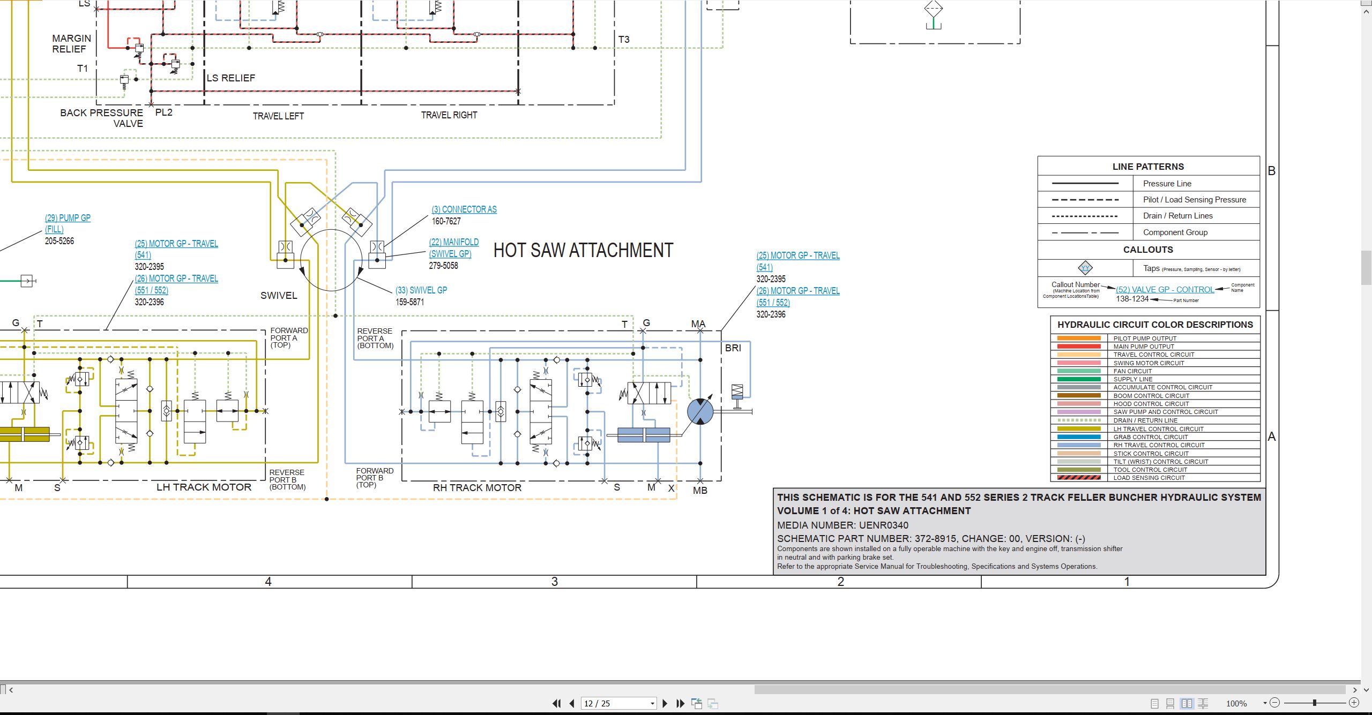The height and width of the screenshot is (715, 1372).
Task: Click the (52) VALVE GP - CONTROL legend link
Action: [x=1165, y=289]
